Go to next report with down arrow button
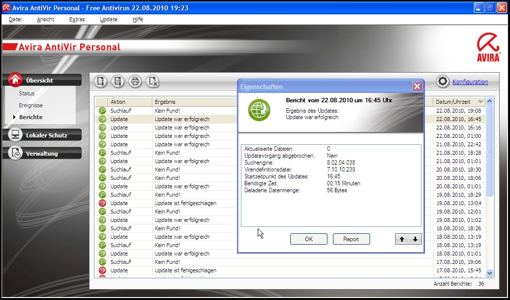 [x=415, y=239]
